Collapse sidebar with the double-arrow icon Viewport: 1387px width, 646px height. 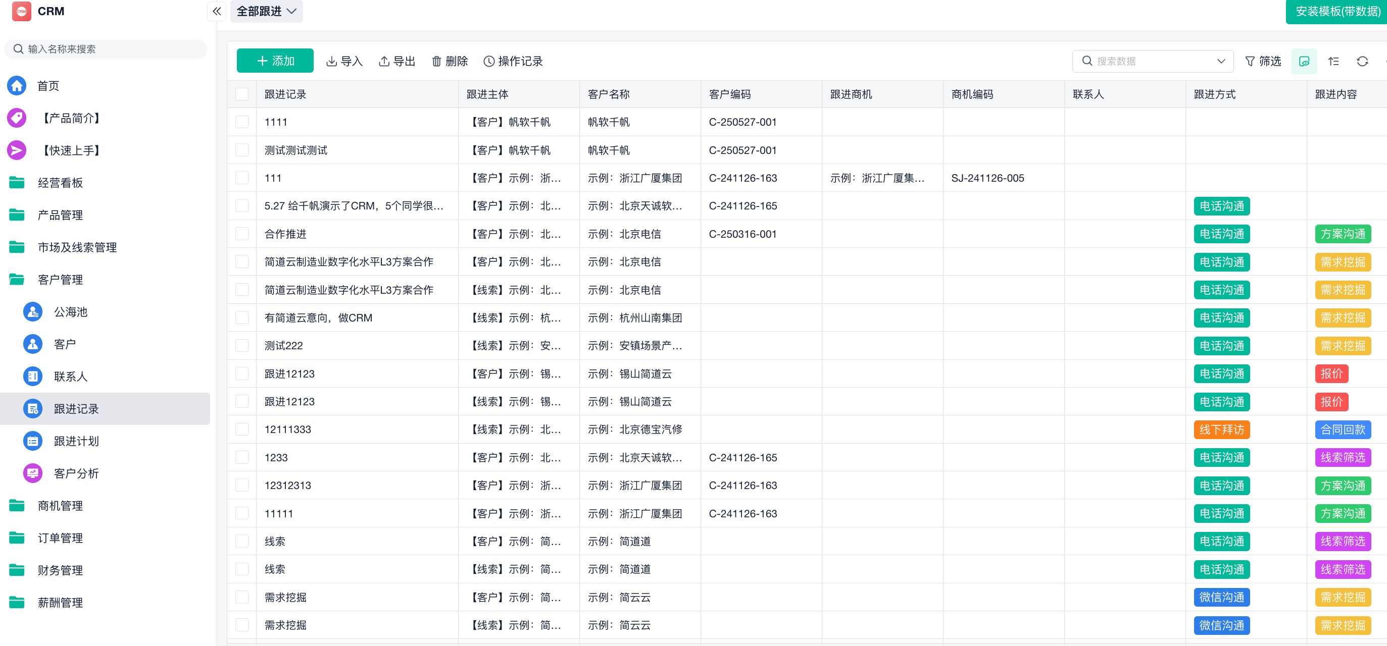point(217,11)
